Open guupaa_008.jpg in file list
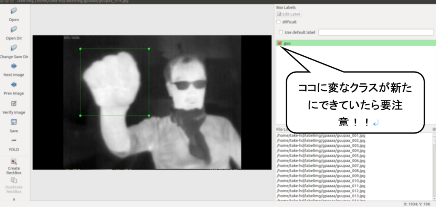Screen dimensions: 436x208 (321, 171)
